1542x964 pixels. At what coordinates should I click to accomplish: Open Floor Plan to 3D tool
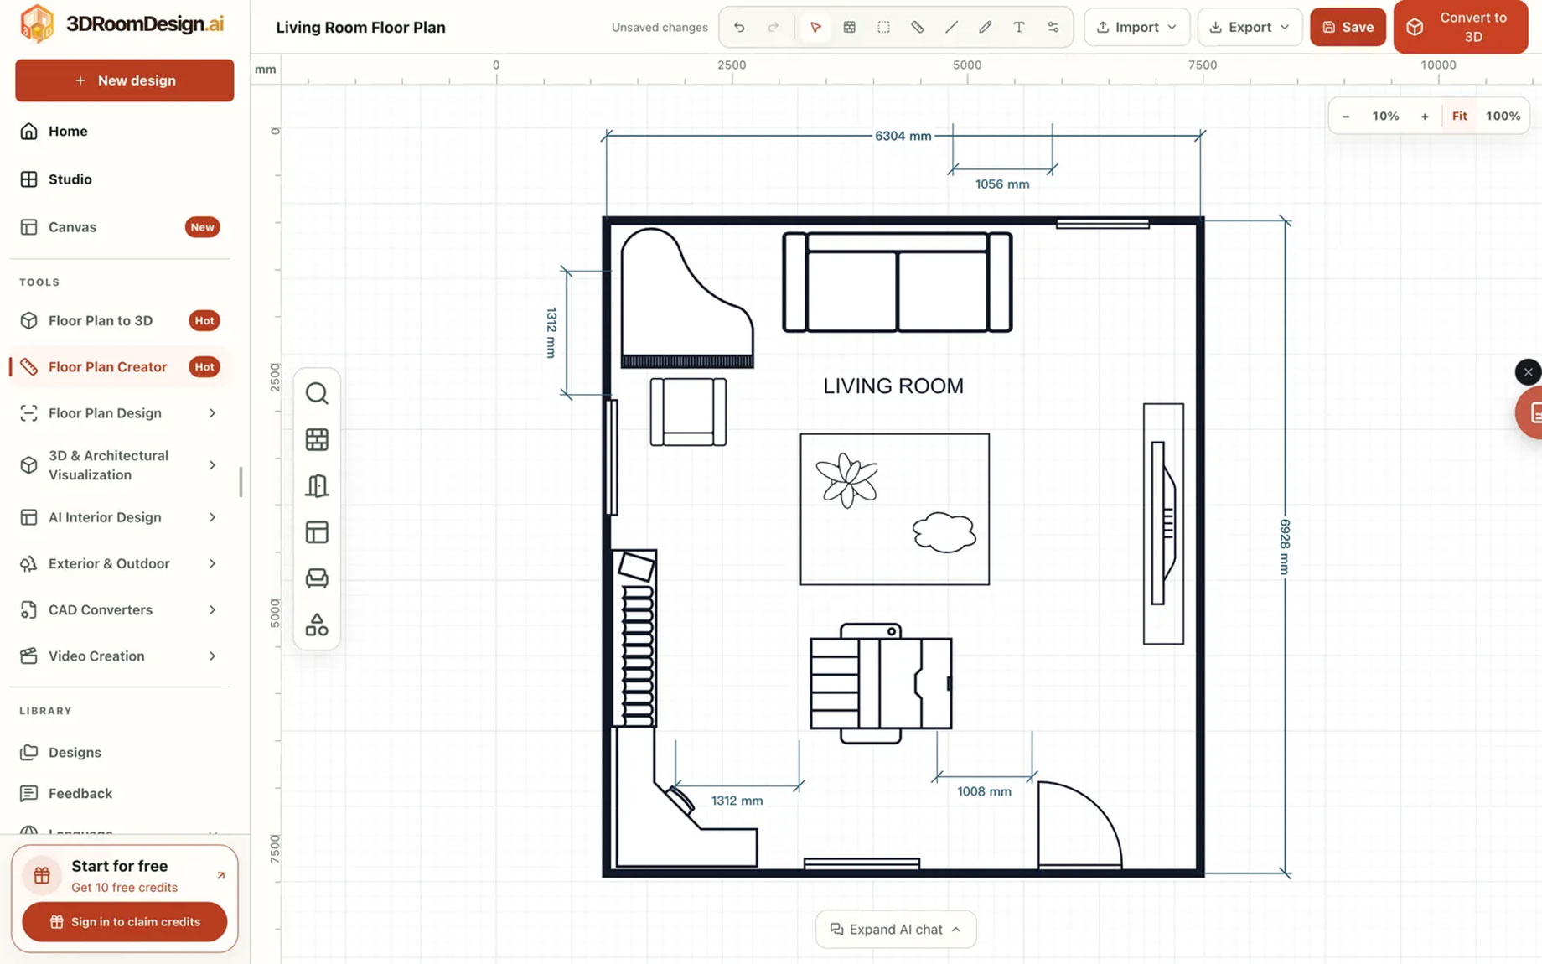coord(120,320)
